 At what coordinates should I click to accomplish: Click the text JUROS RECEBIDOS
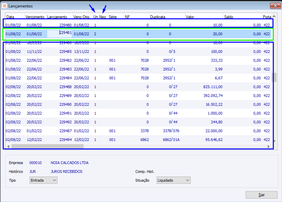click(x=67, y=172)
